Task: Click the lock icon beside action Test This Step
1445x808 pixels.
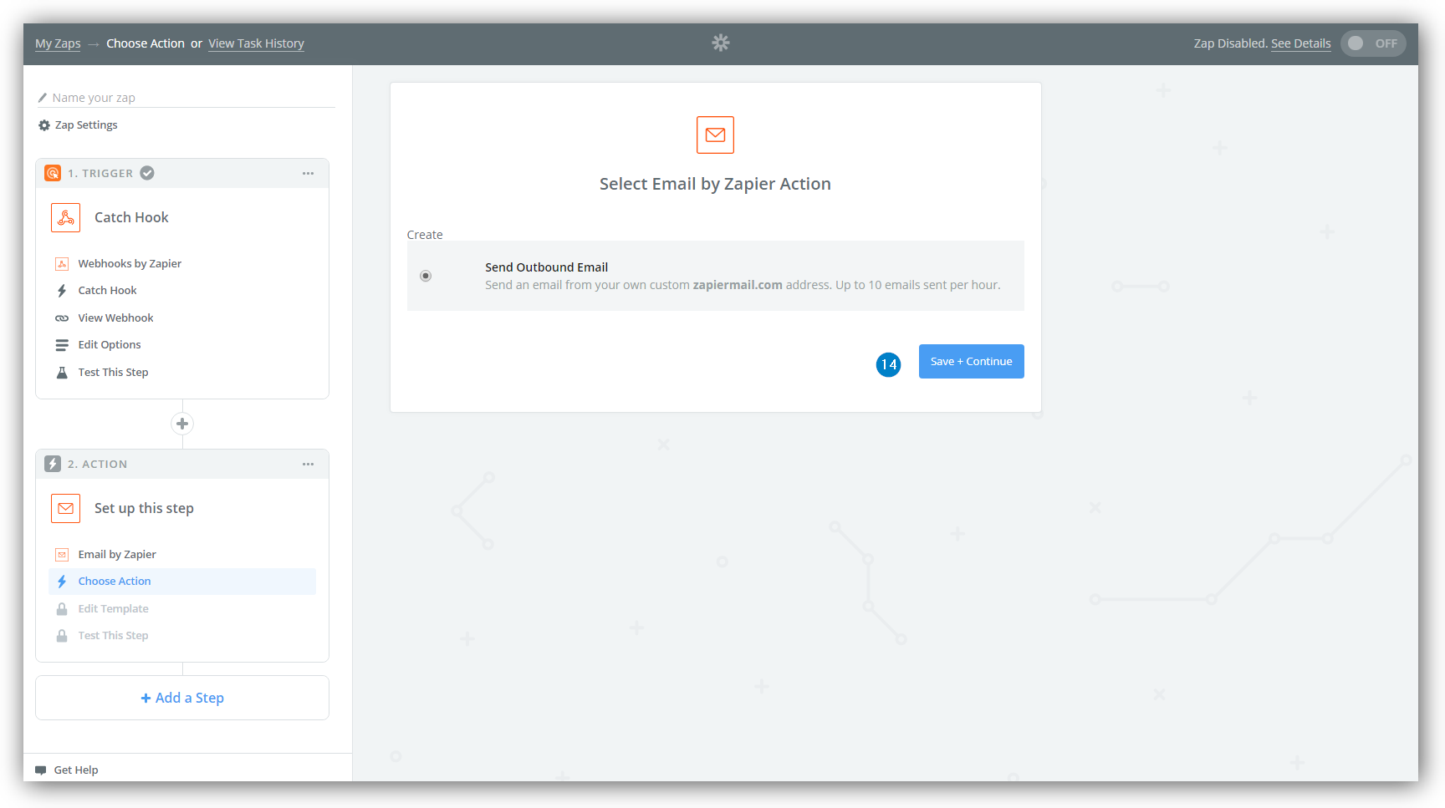Action: (x=62, y=636)
